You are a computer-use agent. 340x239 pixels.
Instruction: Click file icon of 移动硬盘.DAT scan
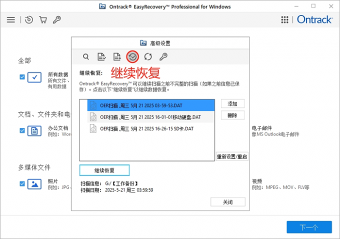[93, 117]
